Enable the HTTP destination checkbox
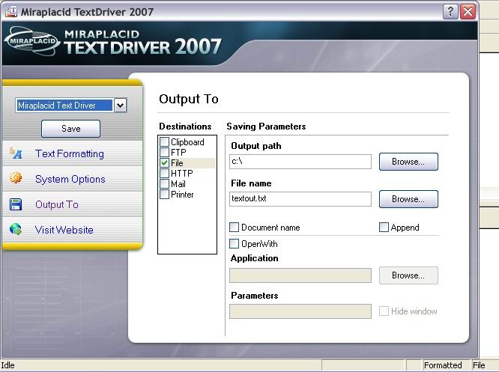499x372 pixels. coord(164,174)
